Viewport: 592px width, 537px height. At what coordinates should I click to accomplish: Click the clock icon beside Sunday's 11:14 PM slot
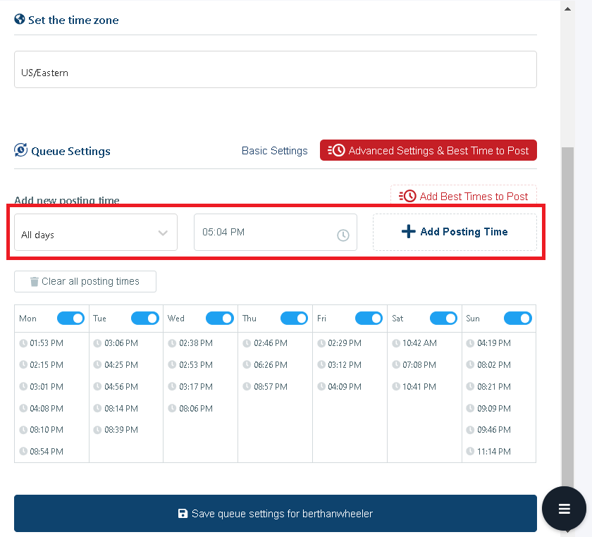(471, 451)
